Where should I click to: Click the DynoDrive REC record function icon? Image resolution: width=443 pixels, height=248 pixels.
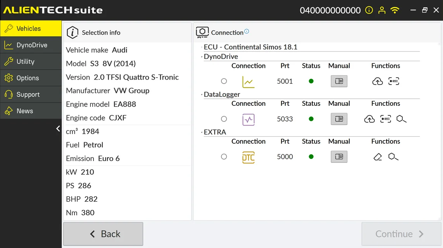pyautogui.click(x=394, y=81)
